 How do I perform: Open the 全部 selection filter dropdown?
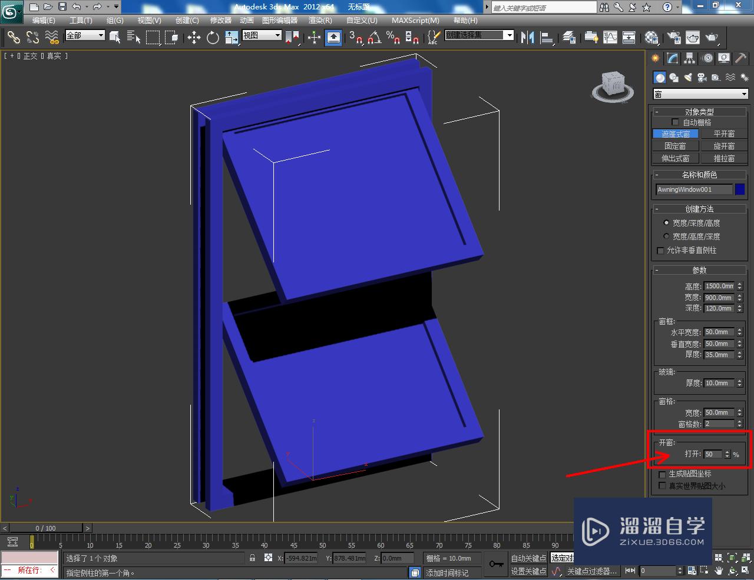(x=85, y=35)
